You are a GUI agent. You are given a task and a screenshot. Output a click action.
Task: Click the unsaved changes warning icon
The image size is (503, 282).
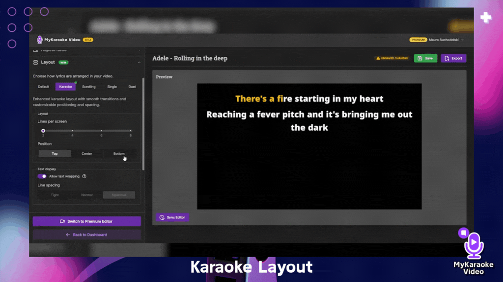pos(378,58)
